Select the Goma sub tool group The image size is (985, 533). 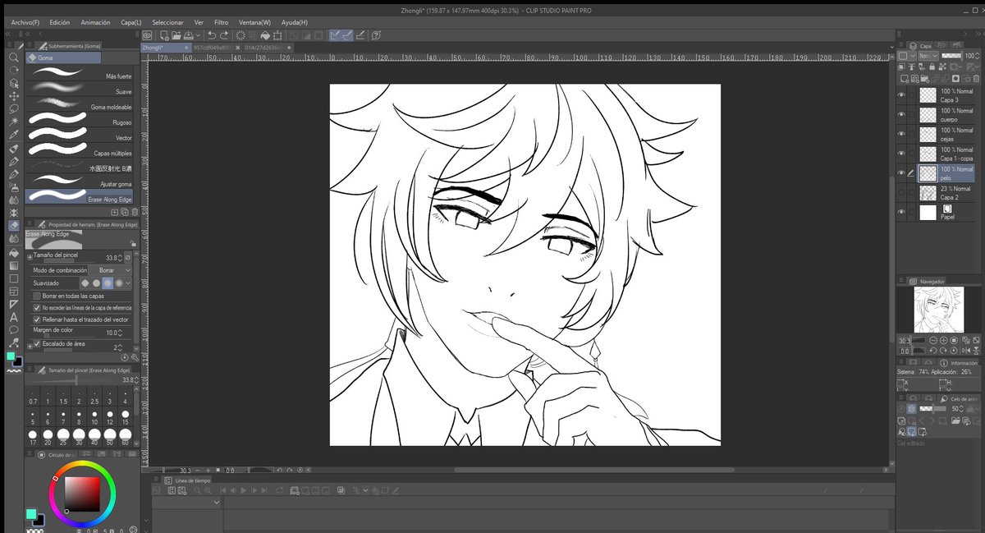[x=63, y=58]
